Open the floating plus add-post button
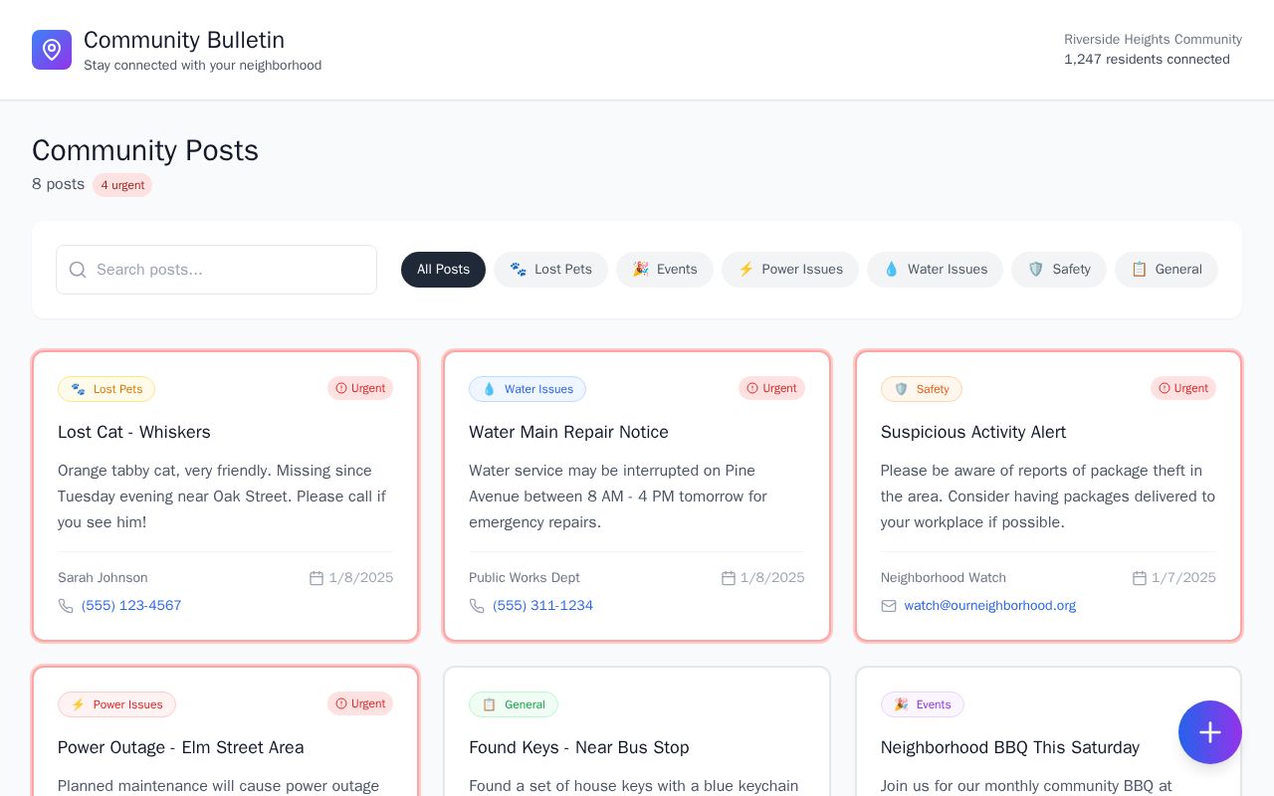Screen dimensions: 1274x796 point(1210,732)
